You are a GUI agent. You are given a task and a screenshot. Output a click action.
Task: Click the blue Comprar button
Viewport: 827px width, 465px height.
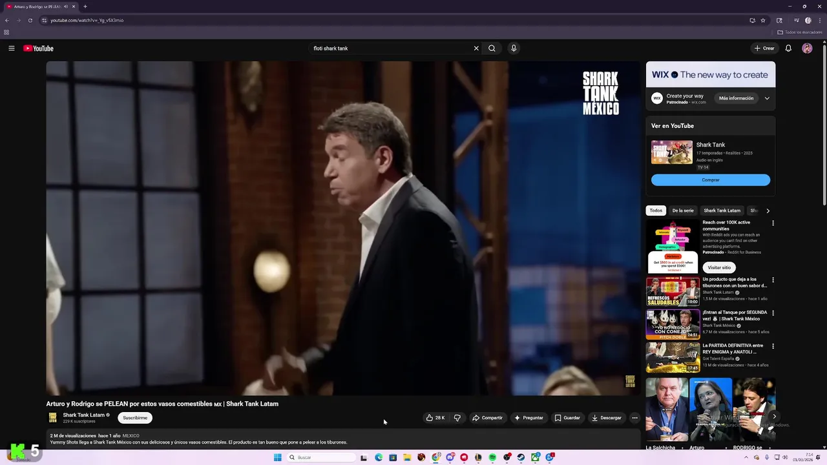pyautogui.click(x=711, y=180)
